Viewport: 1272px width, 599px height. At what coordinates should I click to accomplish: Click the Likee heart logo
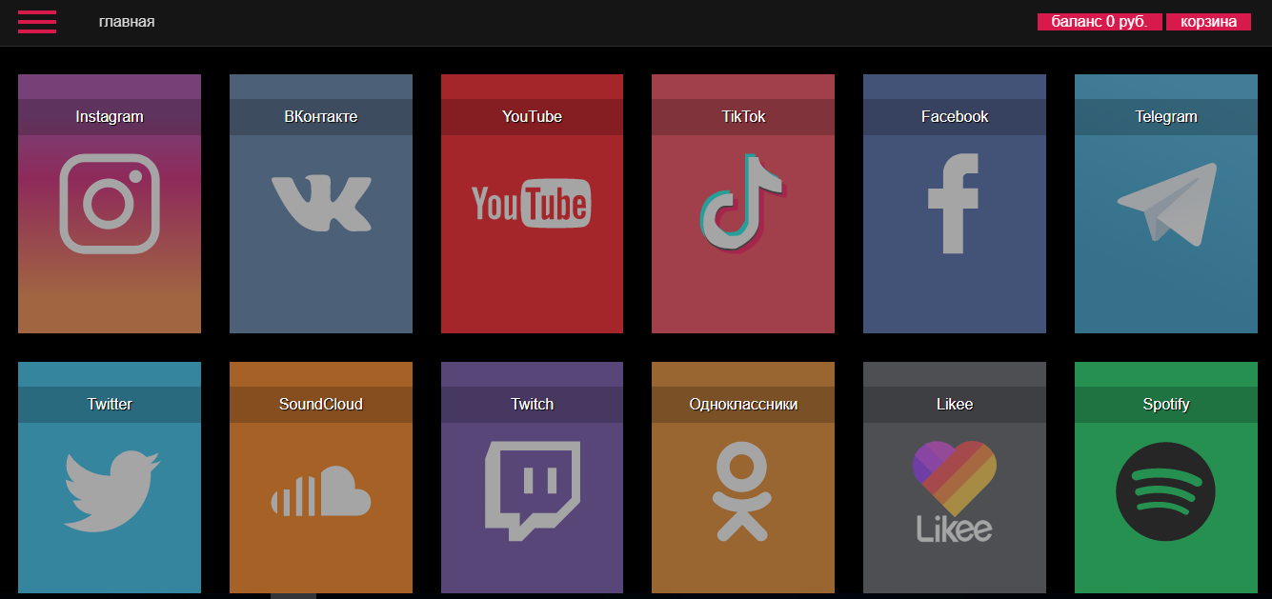(954, 491)
